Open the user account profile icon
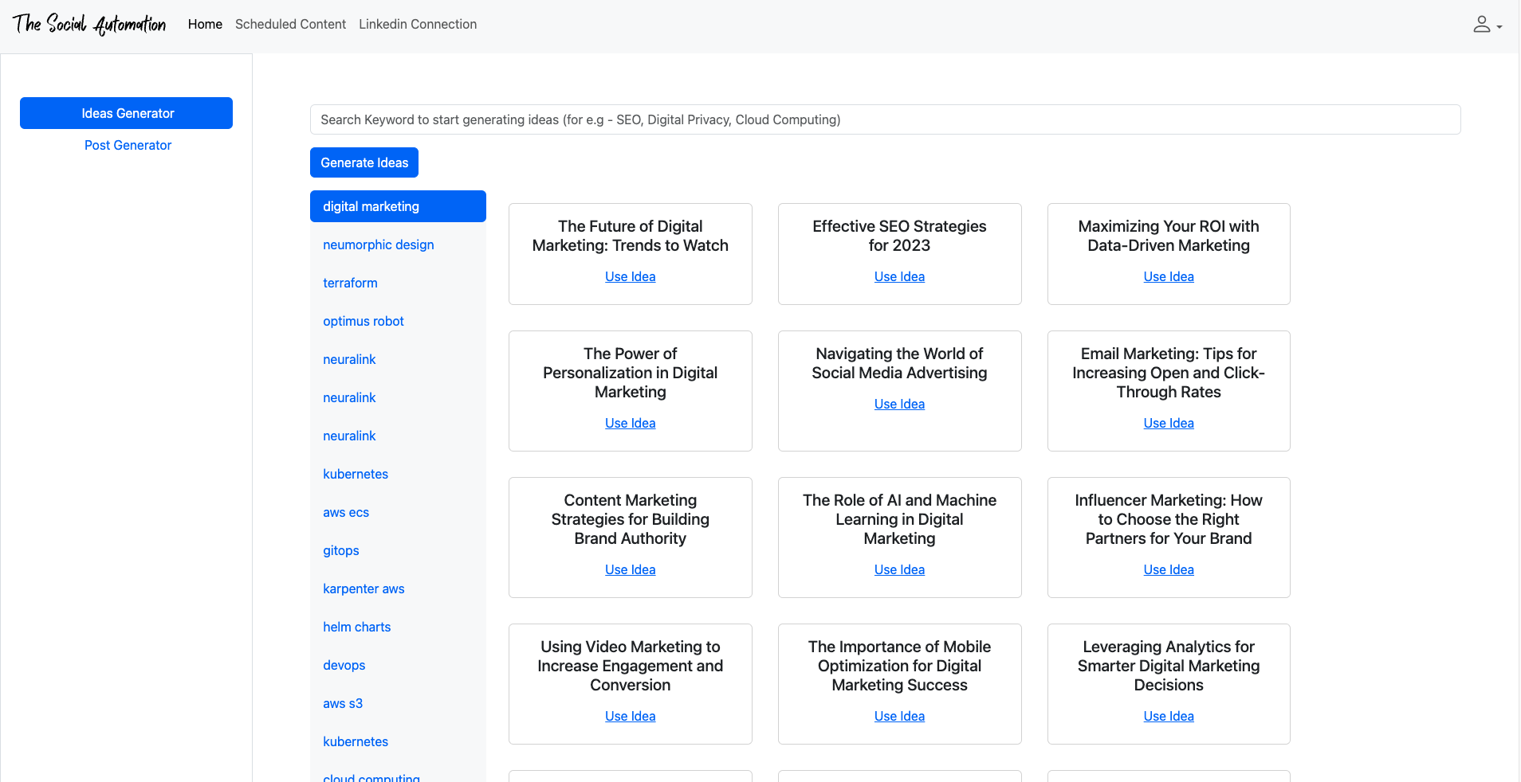 [1481, 25]
